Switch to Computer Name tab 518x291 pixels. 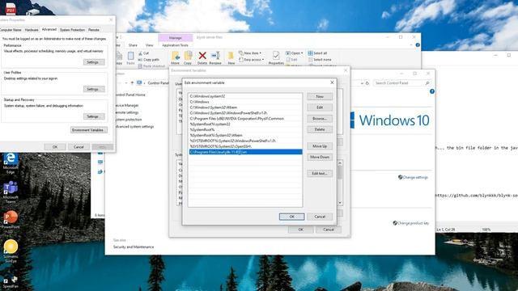tap(11, 30)
